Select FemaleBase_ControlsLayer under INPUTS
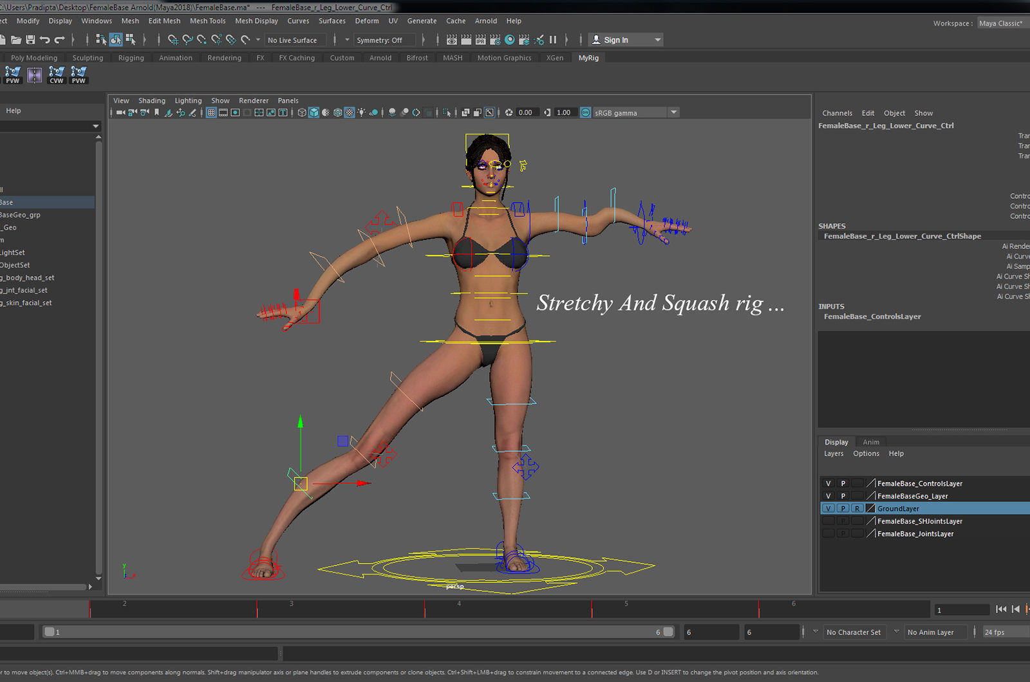The height and width of the screenshot is (682, 1030). pyautogui.click(x=872, y=317)
